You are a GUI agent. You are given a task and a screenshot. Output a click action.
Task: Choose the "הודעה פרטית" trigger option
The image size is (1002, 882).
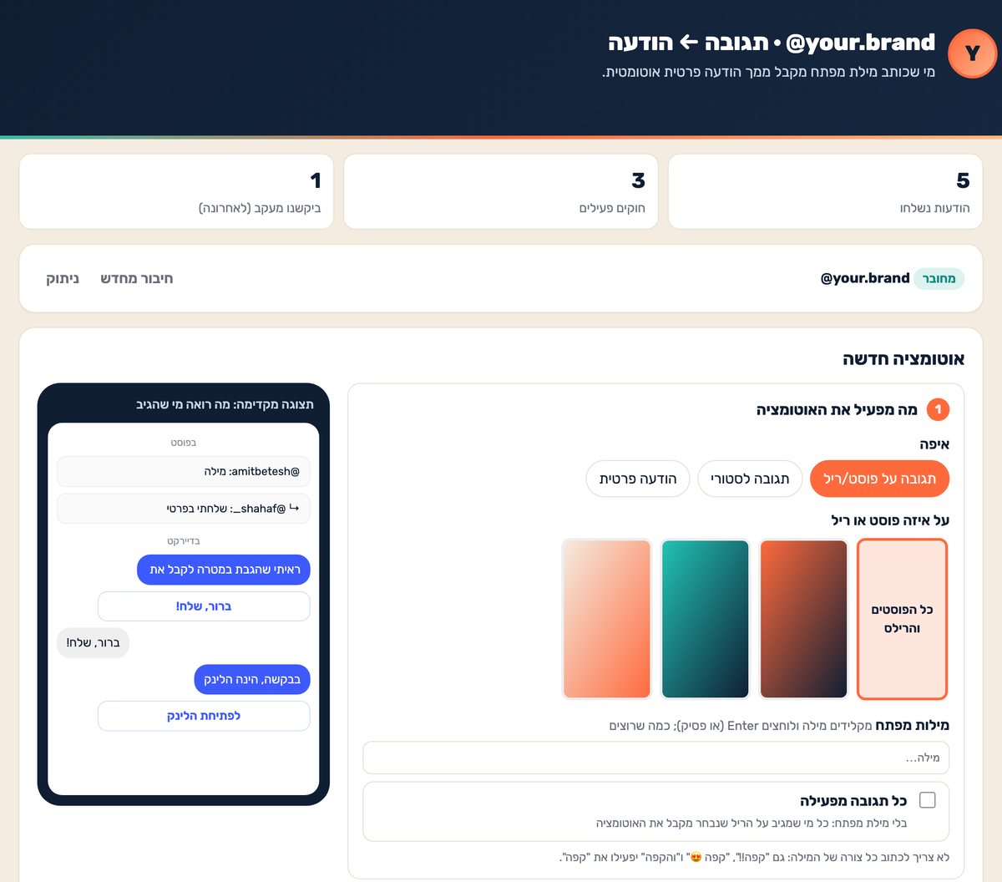(x=638, y=479)
